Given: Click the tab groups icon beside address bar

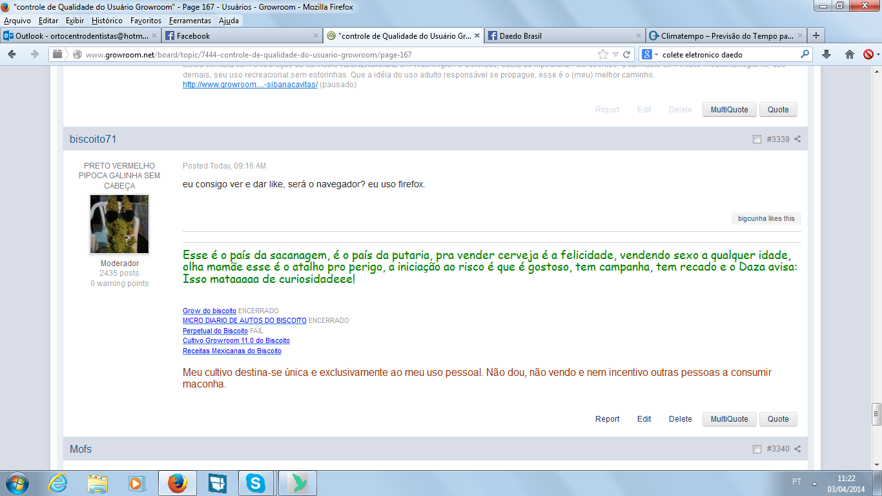Looking at the screenshot, I should [x=58, y=55].
